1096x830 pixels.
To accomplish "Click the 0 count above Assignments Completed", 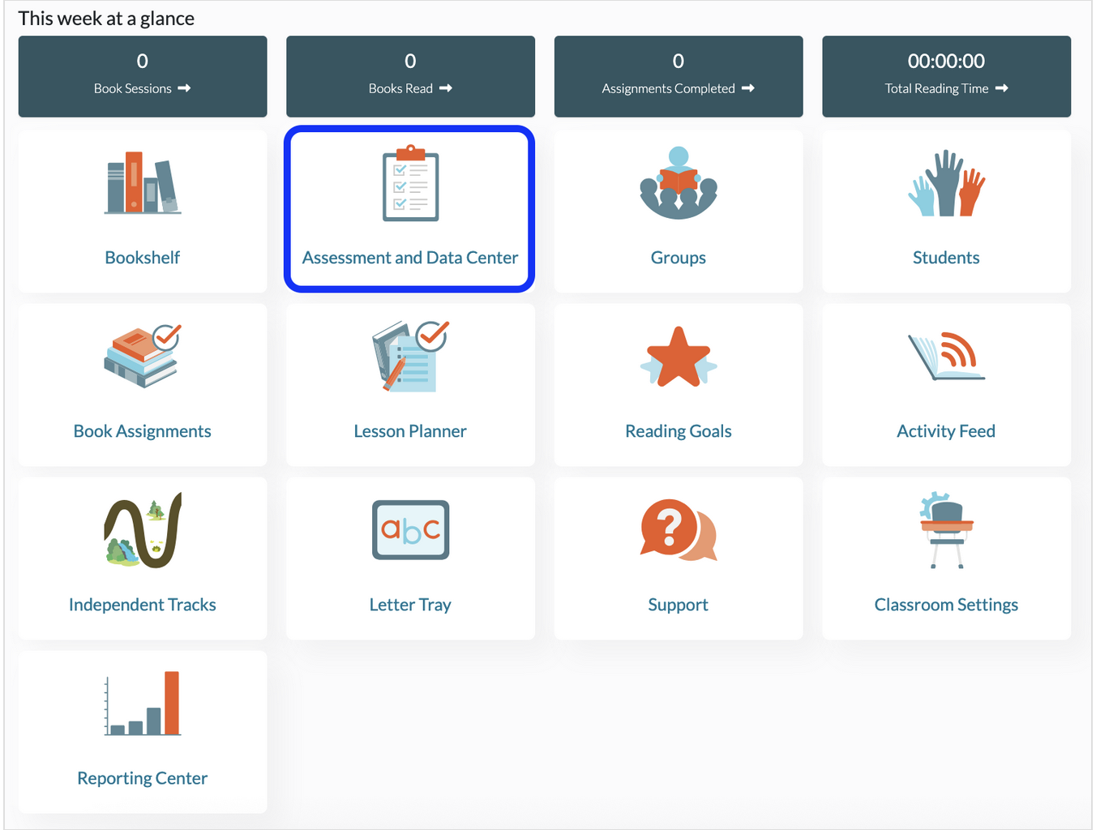I will [x=679, y=61].
